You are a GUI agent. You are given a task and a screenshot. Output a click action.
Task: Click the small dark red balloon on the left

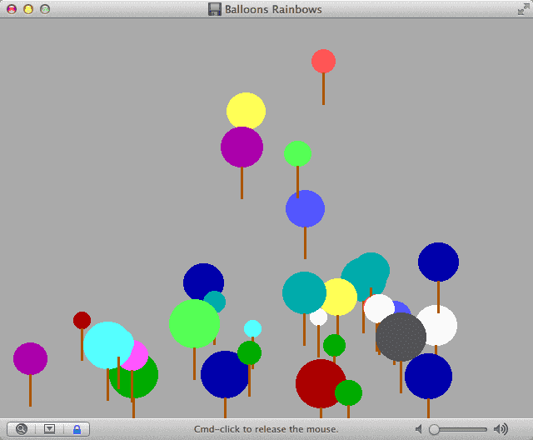coord(82,320)
